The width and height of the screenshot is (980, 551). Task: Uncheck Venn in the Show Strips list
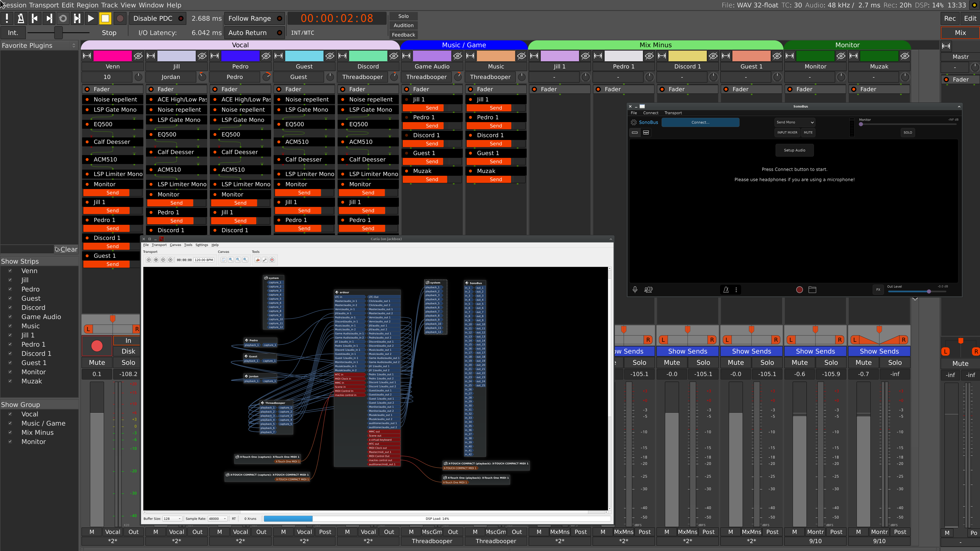coord(10,271)
